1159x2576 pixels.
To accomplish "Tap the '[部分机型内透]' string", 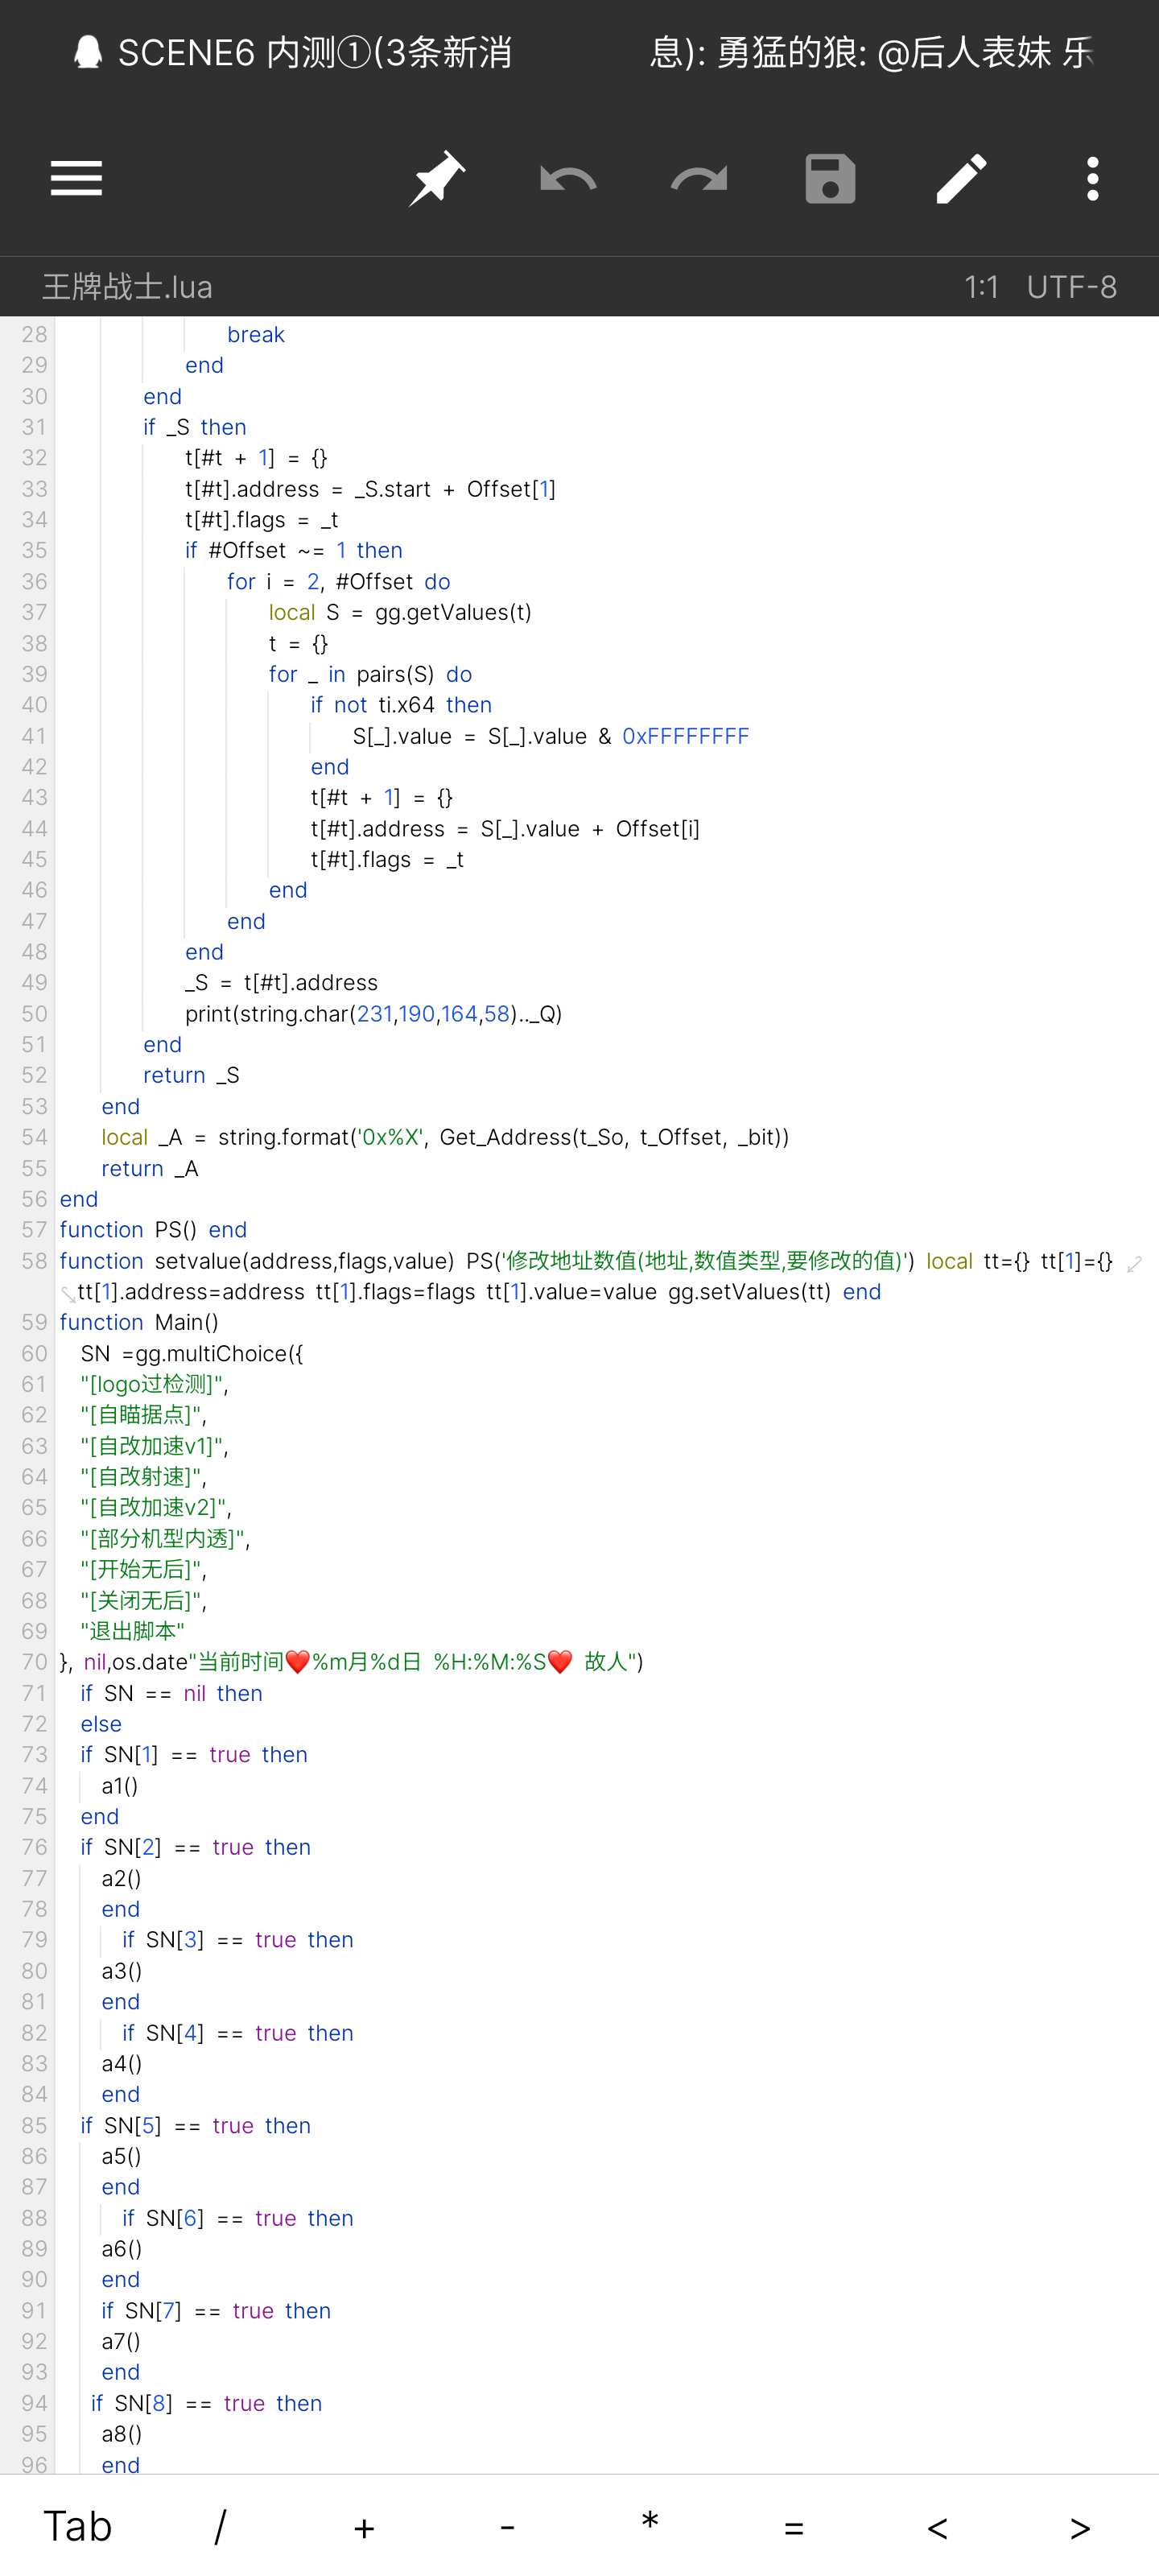I will tap(162, 1538).
